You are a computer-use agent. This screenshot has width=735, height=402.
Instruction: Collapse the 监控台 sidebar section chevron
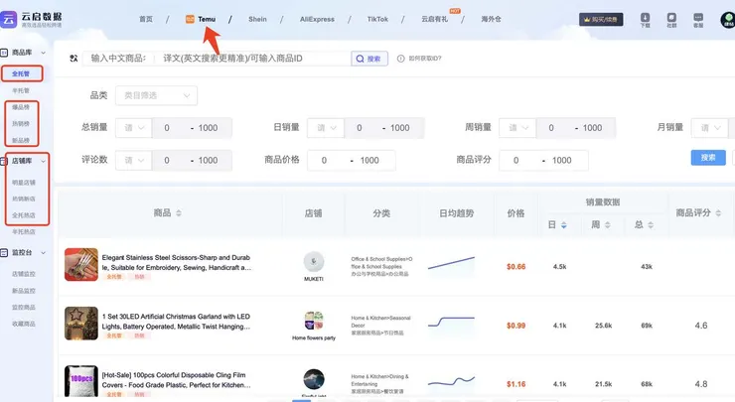tap(43, 252)
